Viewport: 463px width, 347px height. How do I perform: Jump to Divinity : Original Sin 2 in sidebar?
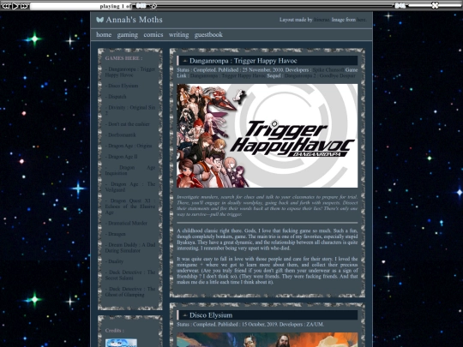pos(130,111)
